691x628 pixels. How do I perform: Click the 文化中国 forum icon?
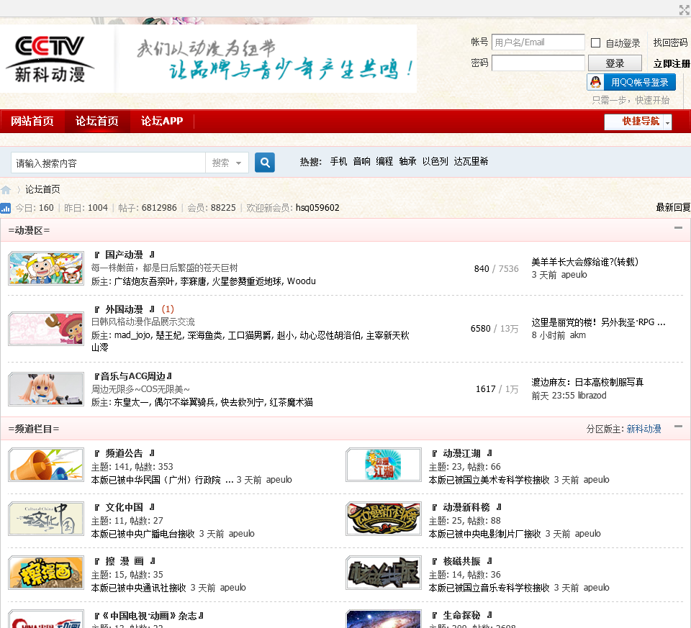[x=46, y=519]
